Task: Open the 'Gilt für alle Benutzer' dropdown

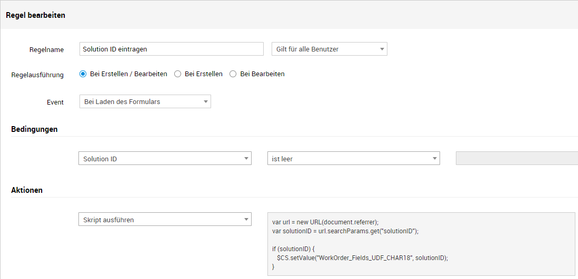Action: 329,49
